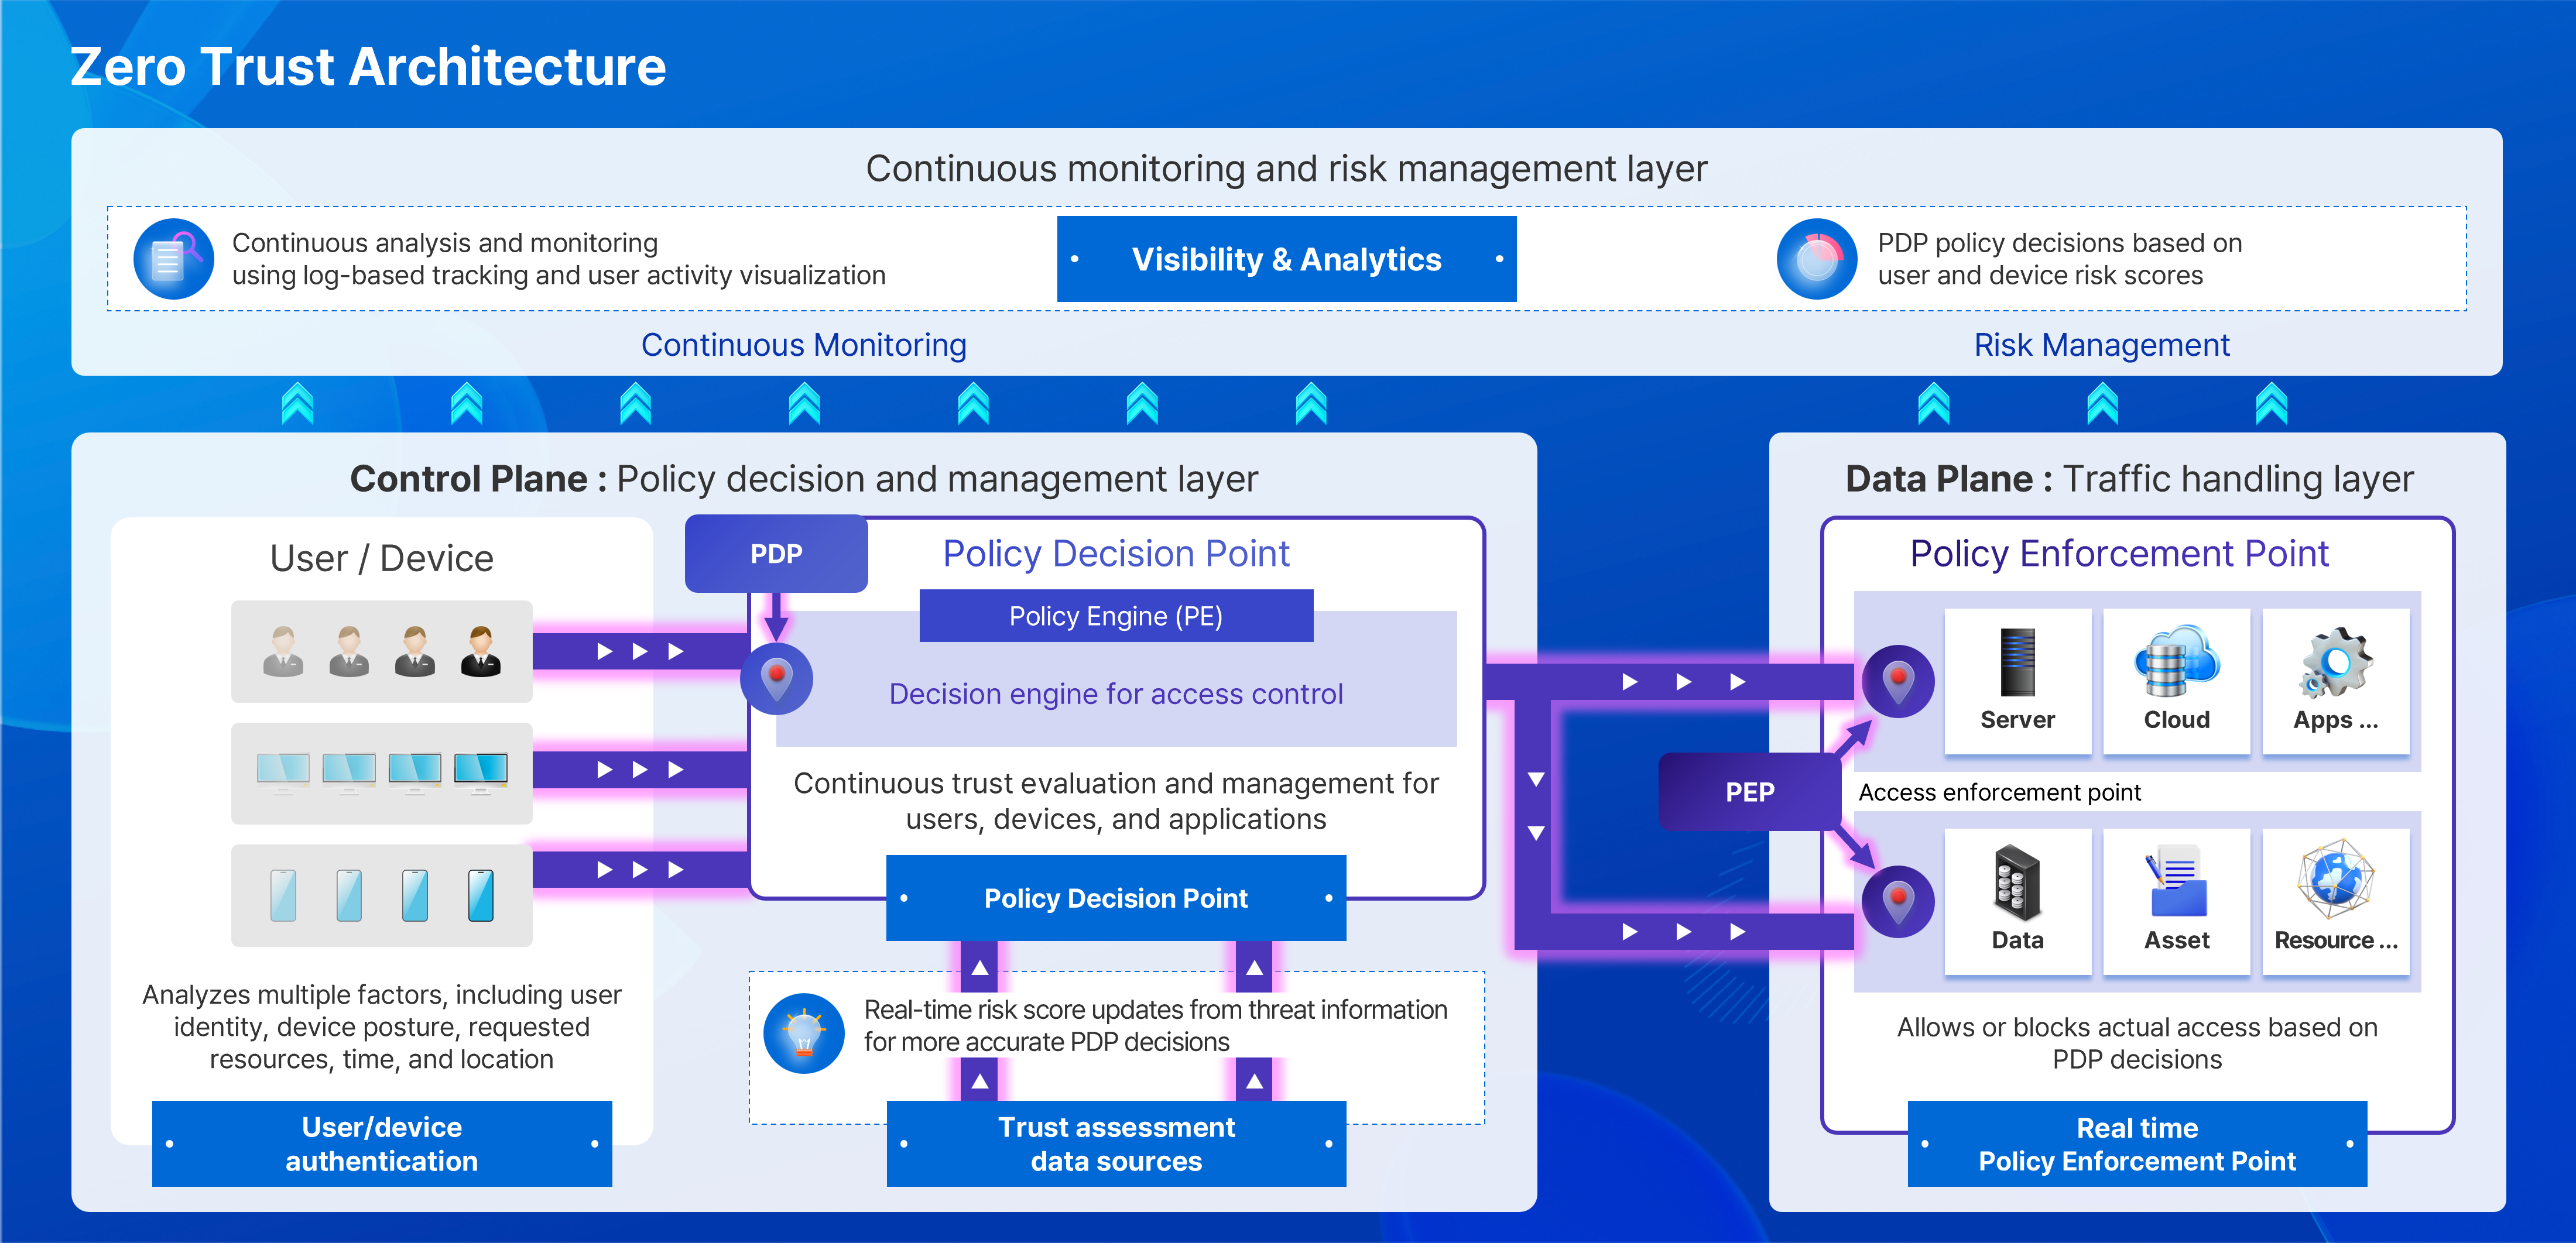
Task: Click the risk score pie chart icon
Action: [1817, 259]
